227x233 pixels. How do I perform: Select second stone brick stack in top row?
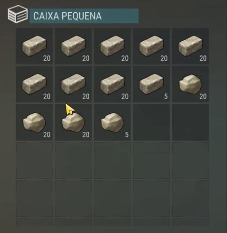point(73,46)
